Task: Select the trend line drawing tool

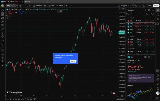Action: [x=3, y=14]
